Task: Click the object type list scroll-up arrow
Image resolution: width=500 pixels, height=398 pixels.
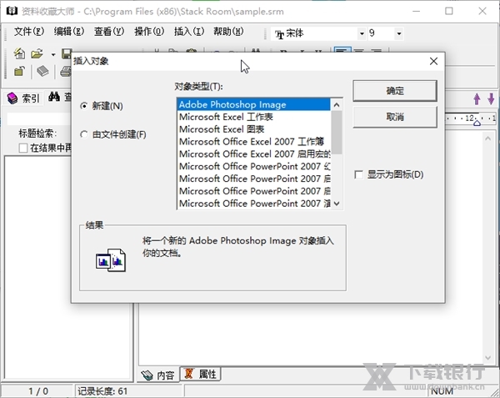Action: [x=337, y=104]
